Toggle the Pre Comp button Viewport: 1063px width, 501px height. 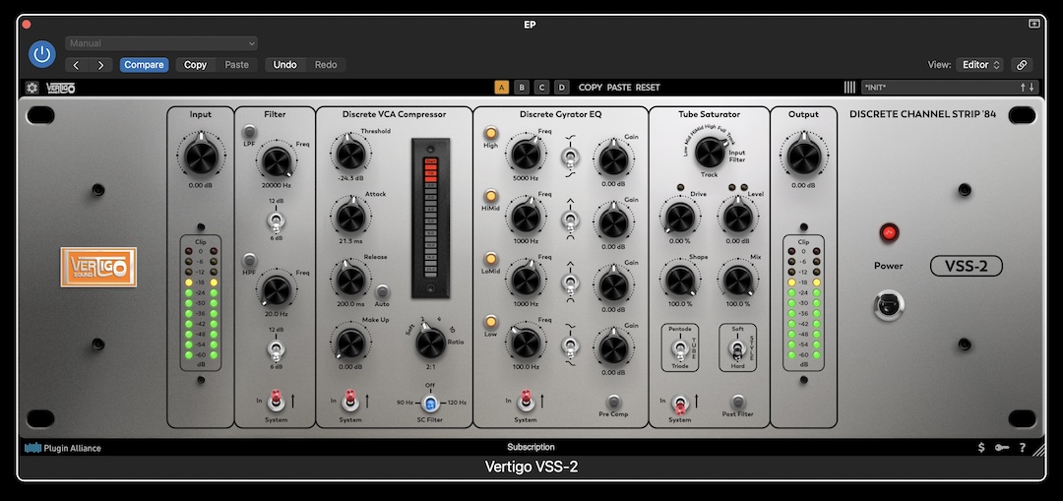613,401
